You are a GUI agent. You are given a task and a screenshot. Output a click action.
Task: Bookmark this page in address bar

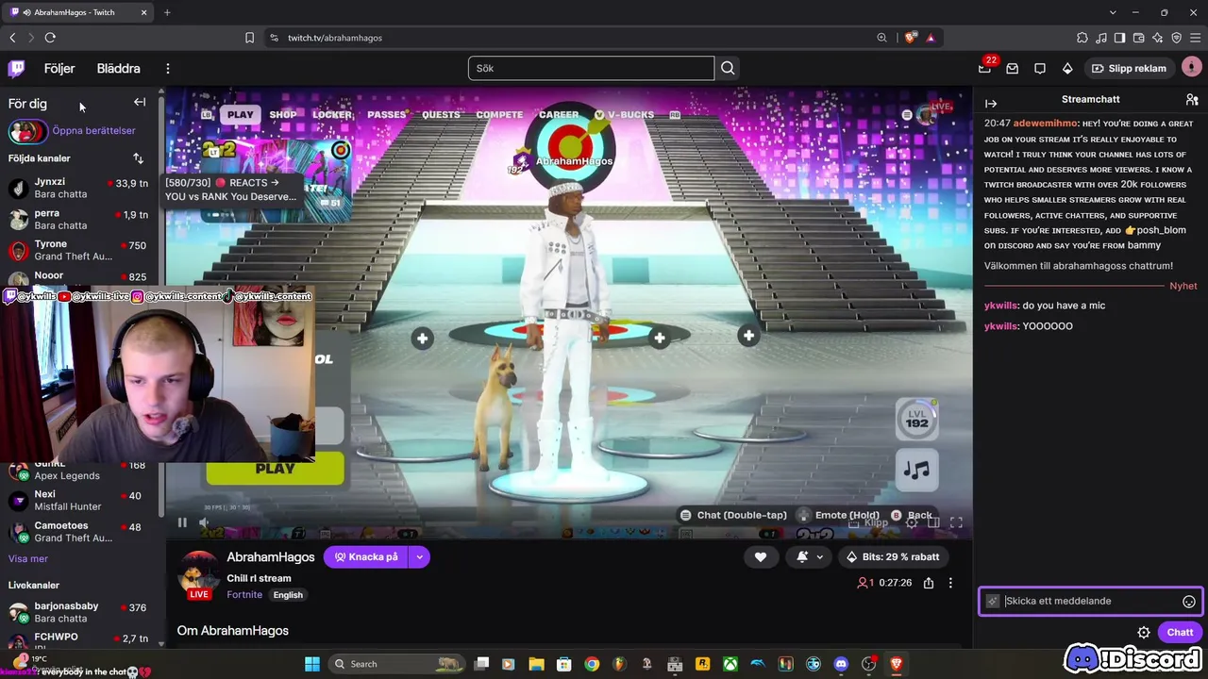point(249,38)
